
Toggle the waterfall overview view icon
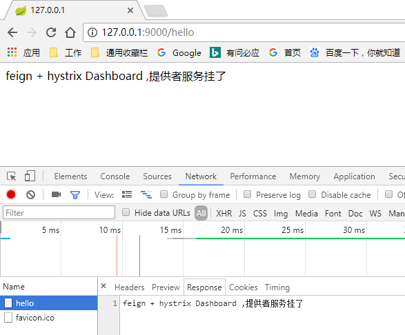point(146,194)
